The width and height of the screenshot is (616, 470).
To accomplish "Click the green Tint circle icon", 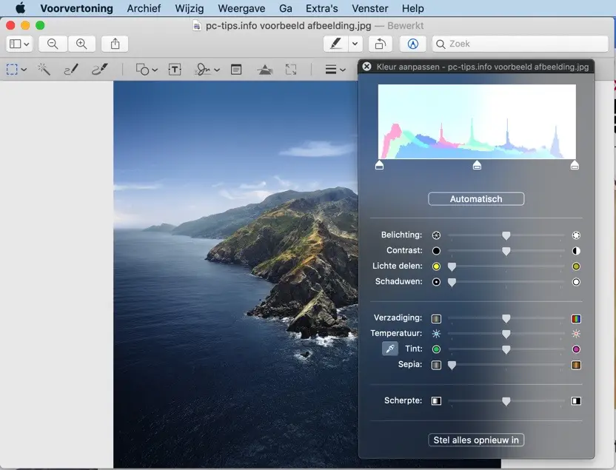I will [x=436, y=349].
